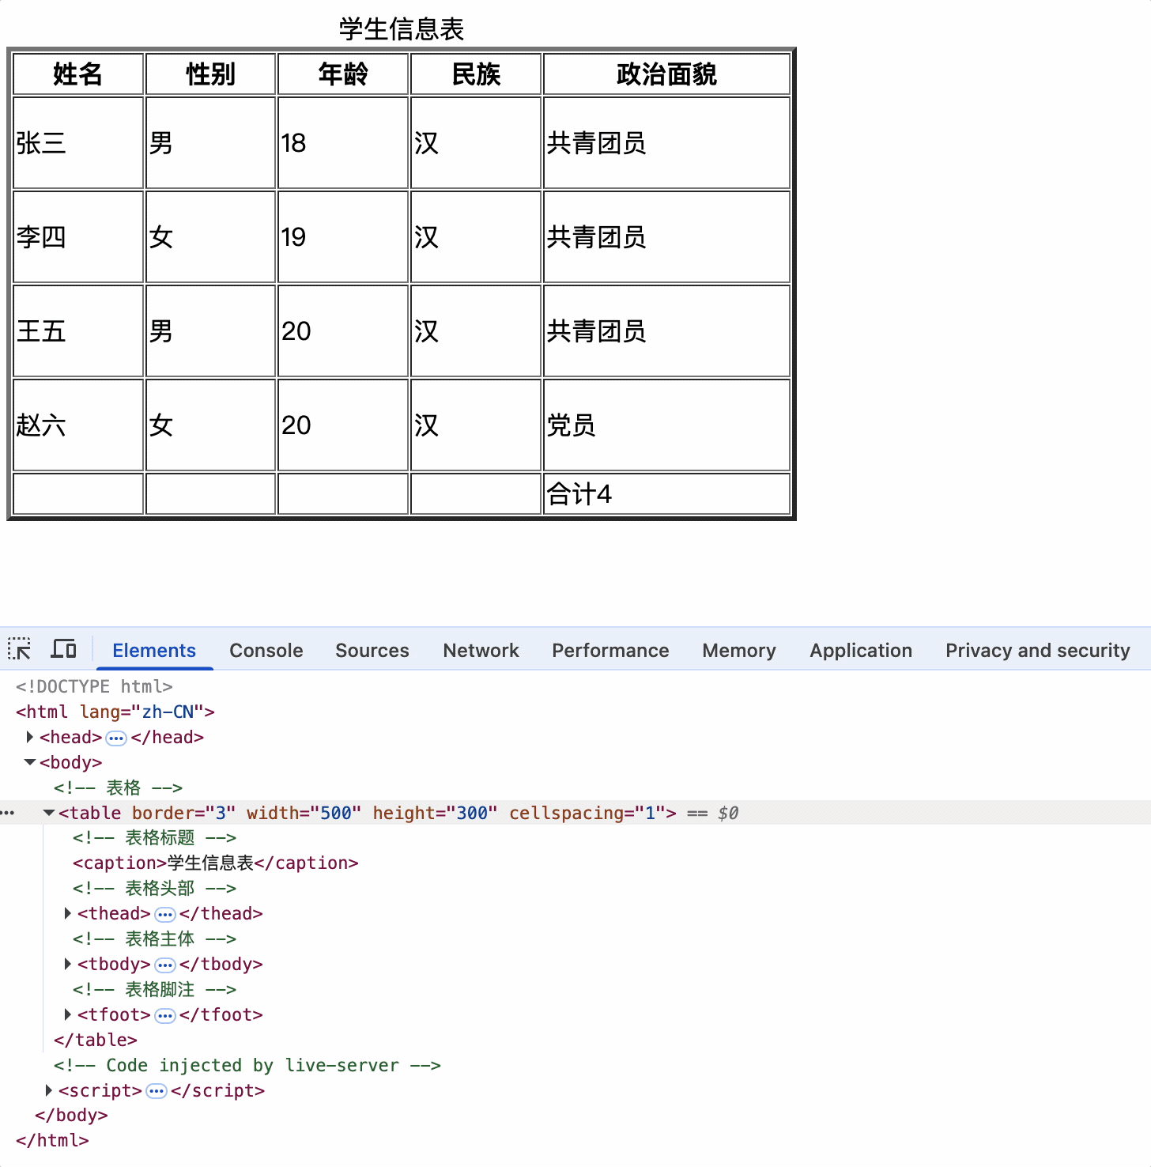Click the gender cell "女" in 李四's row

point(211,237)
